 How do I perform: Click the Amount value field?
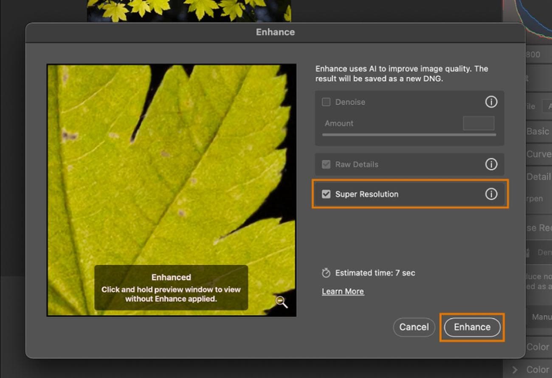479,123
